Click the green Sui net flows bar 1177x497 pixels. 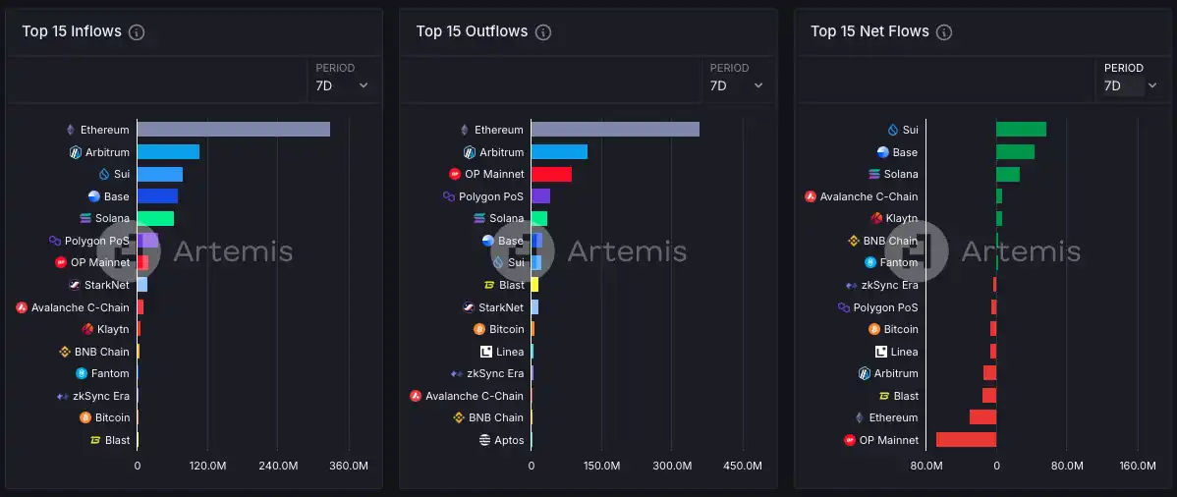[x=1021, y=130]
